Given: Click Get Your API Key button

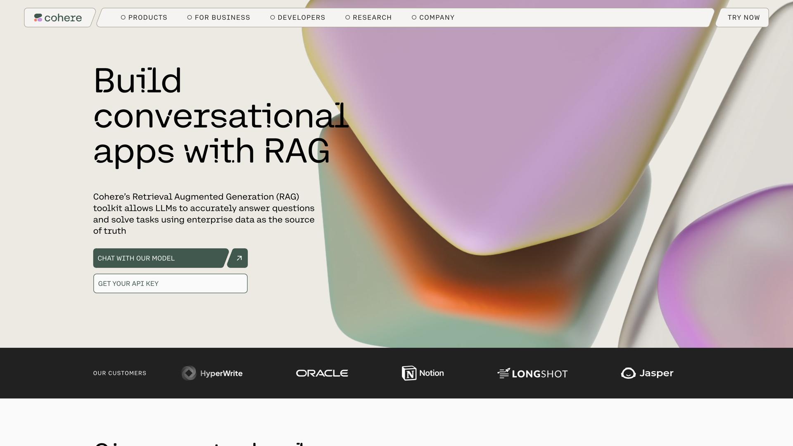Looking at the screenshot, I should click(170, 284).
